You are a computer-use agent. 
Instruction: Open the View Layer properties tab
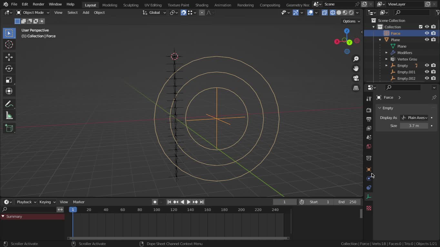pyautogui.click(x=369, y=128)
